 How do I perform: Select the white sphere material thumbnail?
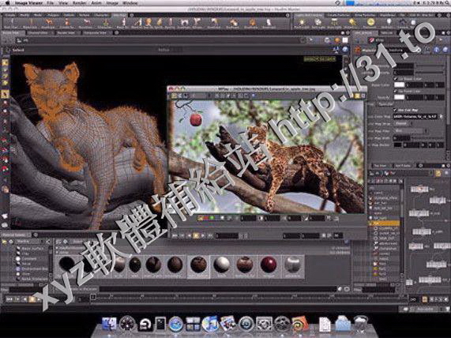(222, 265)
